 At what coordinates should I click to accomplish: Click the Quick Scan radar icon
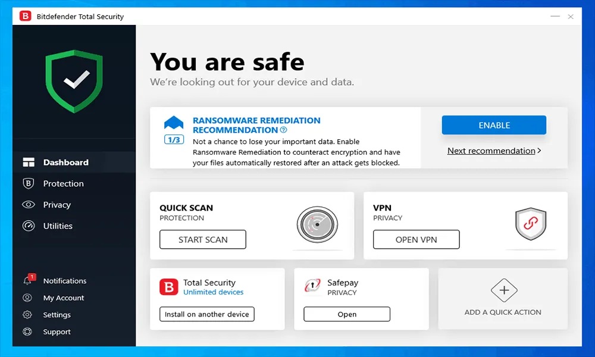[317, 225]
